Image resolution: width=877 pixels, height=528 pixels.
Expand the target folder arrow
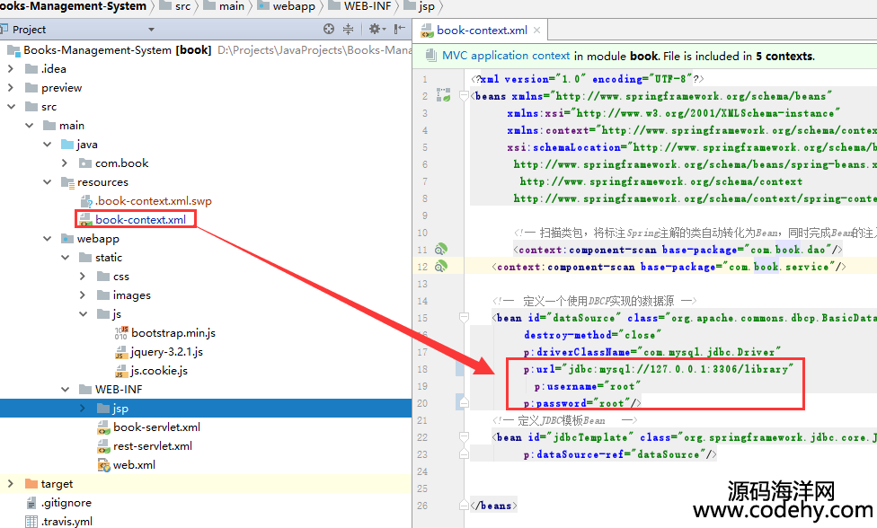tap(11, 484)
